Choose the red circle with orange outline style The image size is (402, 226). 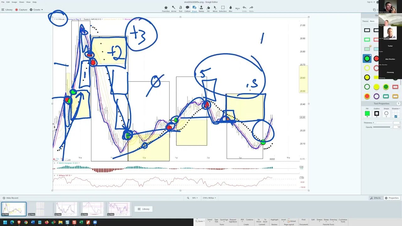tap(367, 96)
